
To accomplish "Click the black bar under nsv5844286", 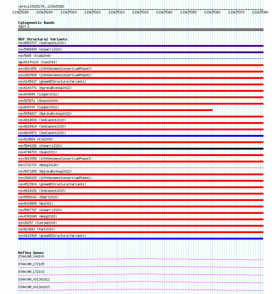I will [x=141, y=149].
